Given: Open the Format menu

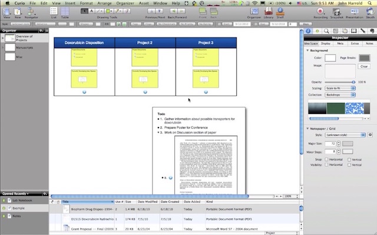Looking at the screenshot, I should click(87, 3).
